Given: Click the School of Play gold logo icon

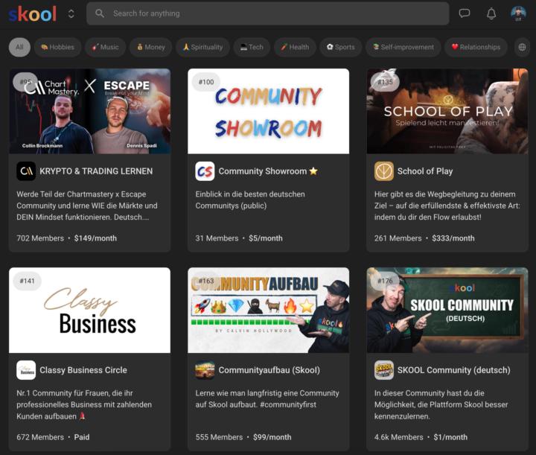Looking at the screenshot, I should pyautogui.click(x=384, y=171).
